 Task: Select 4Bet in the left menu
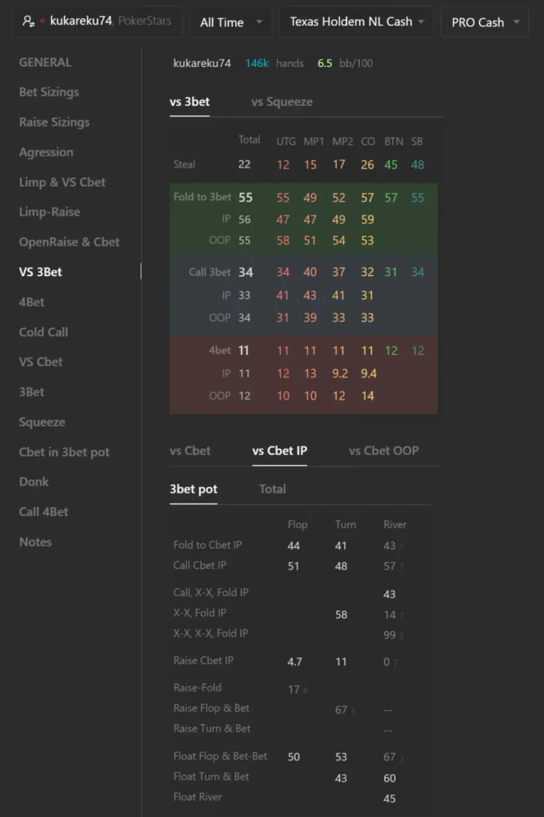[32, 302]
